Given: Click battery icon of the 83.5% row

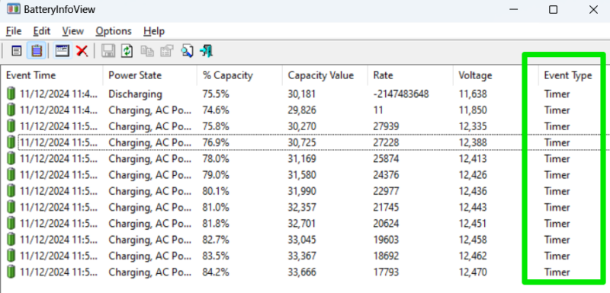Looking at the screenshot, I should (x=11, y=256).
